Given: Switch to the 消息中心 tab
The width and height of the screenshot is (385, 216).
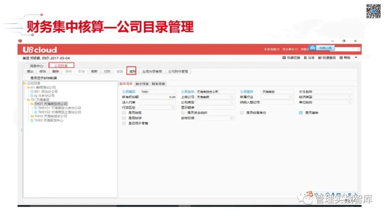Looking at the screenshot, I should point(36,66).
